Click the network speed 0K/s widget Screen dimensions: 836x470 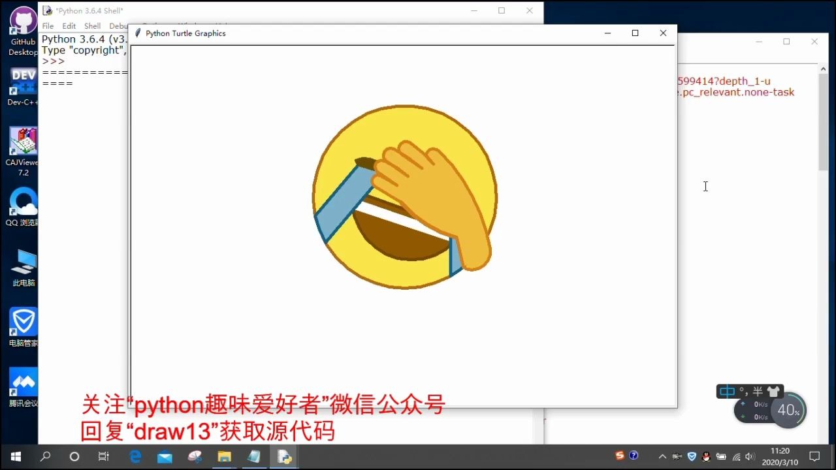pyautogui.click(x=754, y=411)
